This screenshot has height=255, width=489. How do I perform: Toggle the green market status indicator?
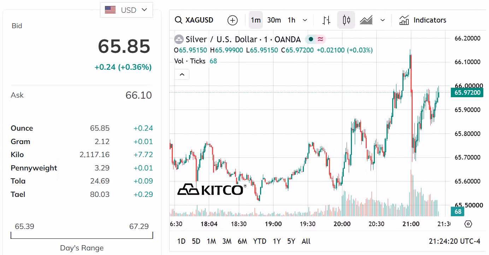(x=311, y=39)
